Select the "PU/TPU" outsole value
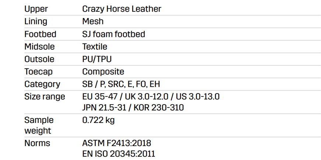Screen dimensions: 321x160 click(97, 59)
